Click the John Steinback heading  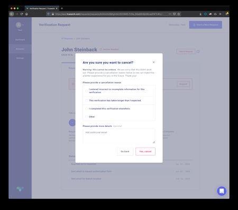(x=79, y=50)
